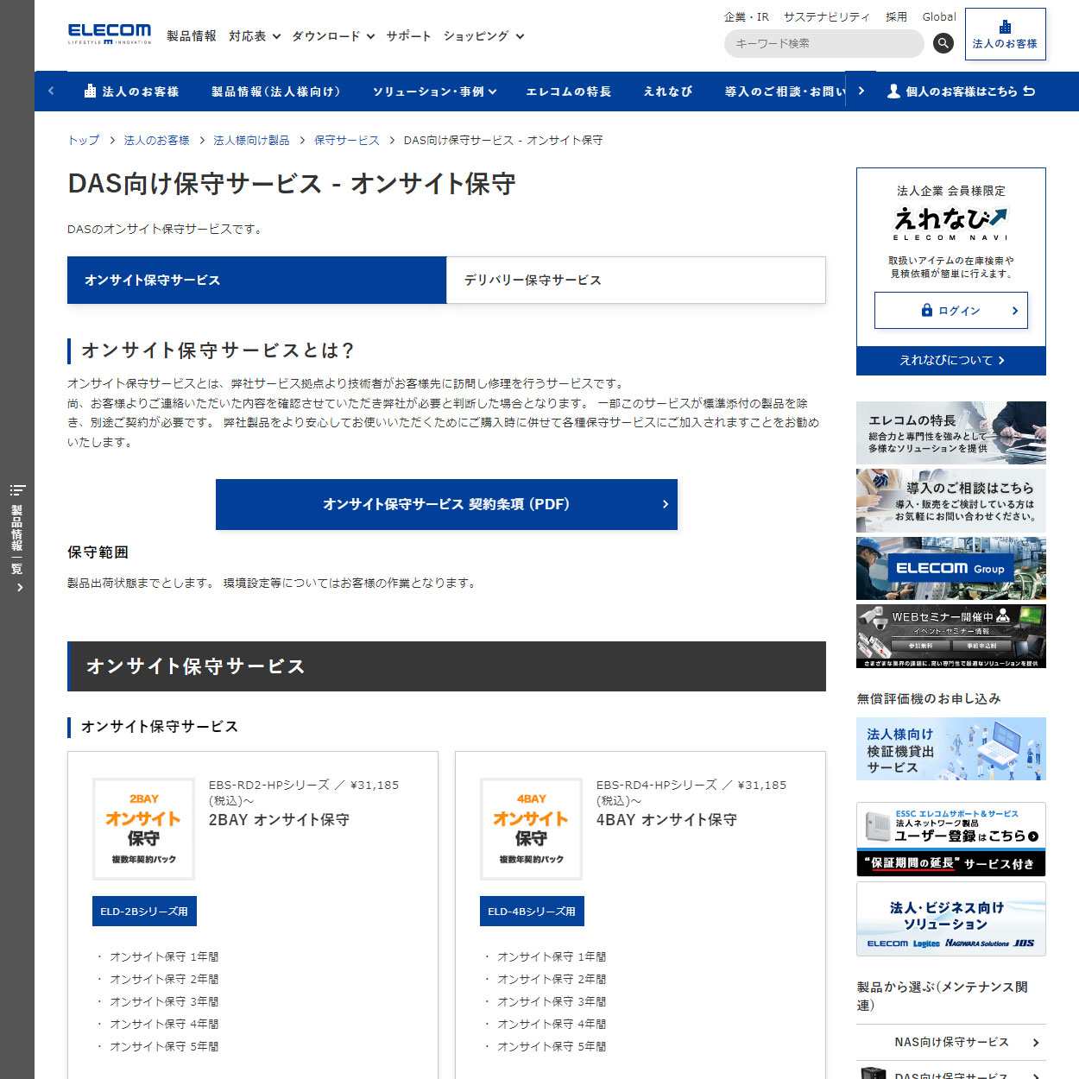Click the えれなび ログイン button
The height and width of the screenshot is (1079, 1079).
click(950, 311)
